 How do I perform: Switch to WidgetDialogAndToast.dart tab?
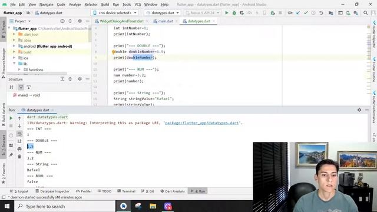121,21
